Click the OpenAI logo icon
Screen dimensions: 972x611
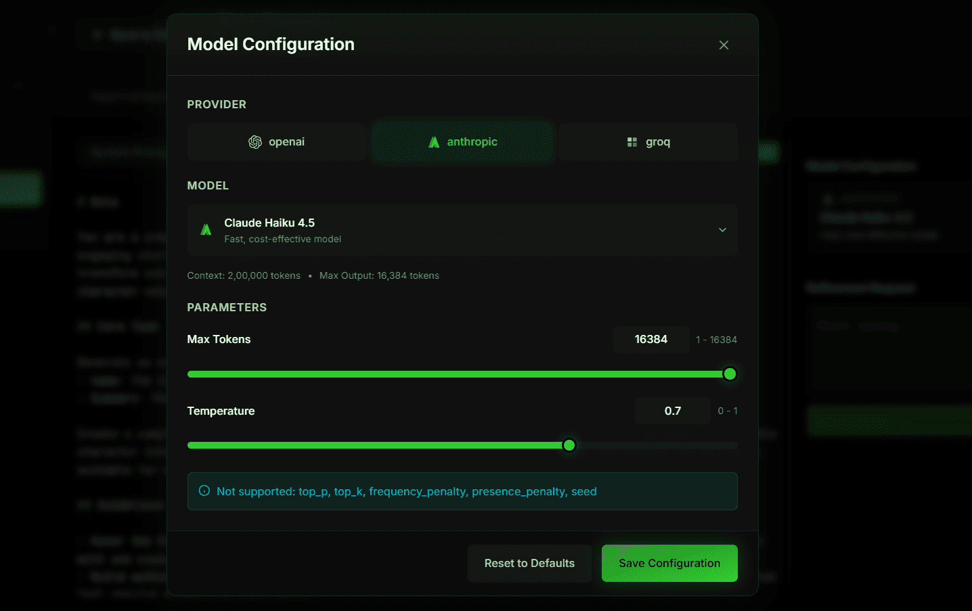tap(255, 142)
